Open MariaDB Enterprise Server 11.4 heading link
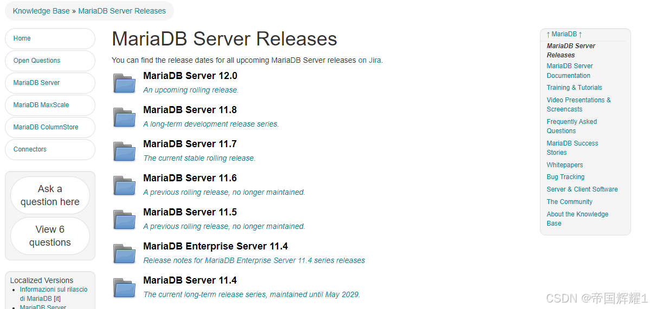Image resolution: width=650 pixels, height=309 pixels. pyautogui.click(x=216, y=246)
